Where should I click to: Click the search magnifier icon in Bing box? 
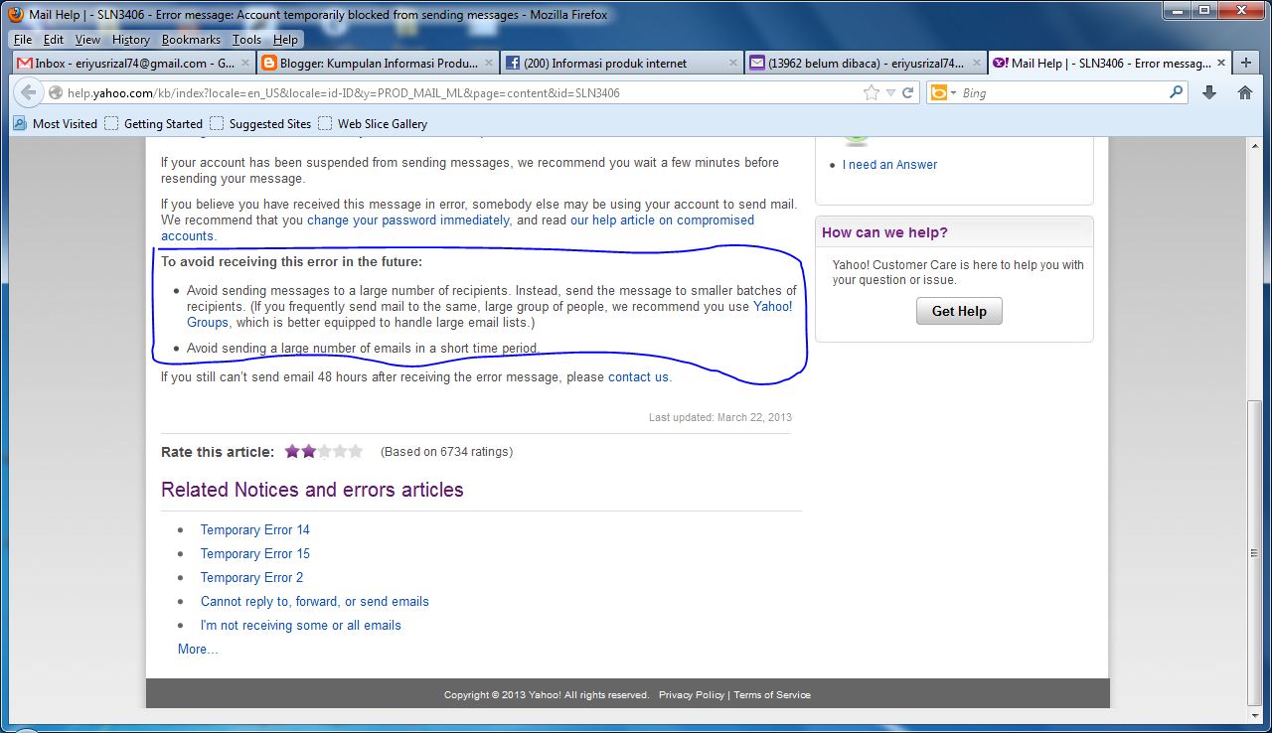click(x=1177, y=92)
